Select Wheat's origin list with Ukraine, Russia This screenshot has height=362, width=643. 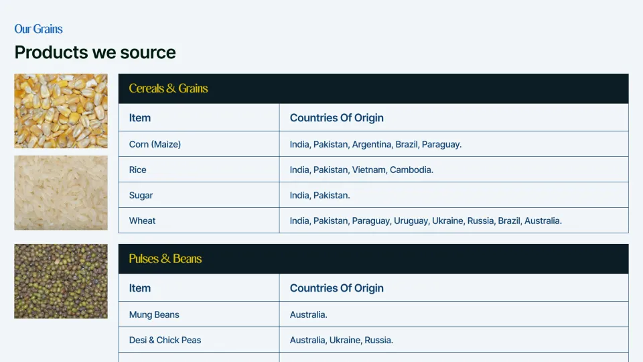tap(426, 221)
